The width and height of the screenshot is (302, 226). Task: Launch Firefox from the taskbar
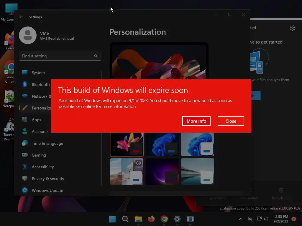point(151,219)
